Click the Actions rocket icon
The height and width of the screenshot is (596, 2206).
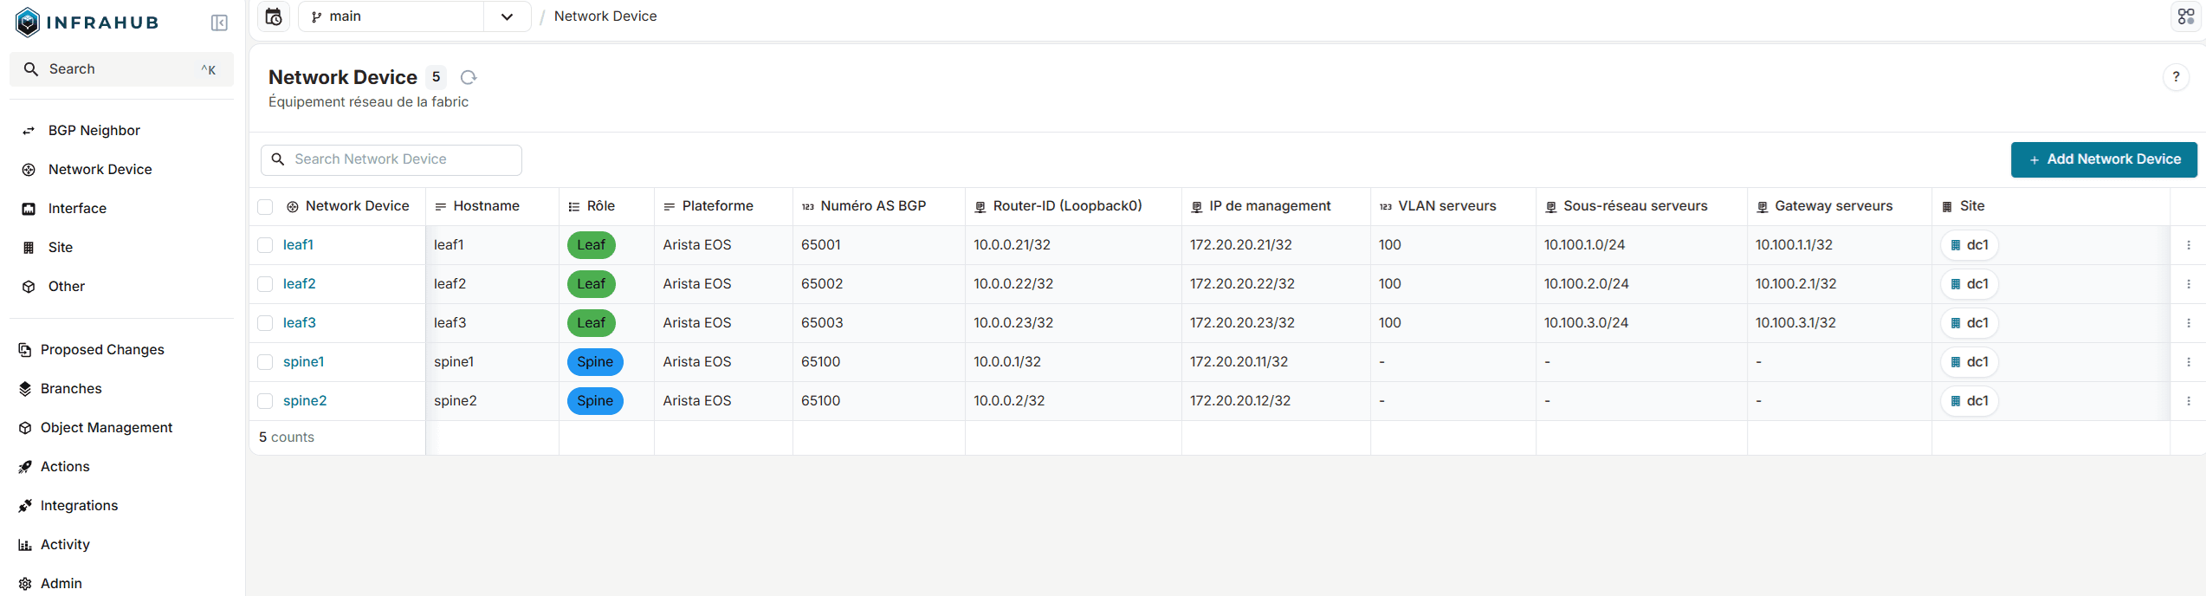(25, 467)
